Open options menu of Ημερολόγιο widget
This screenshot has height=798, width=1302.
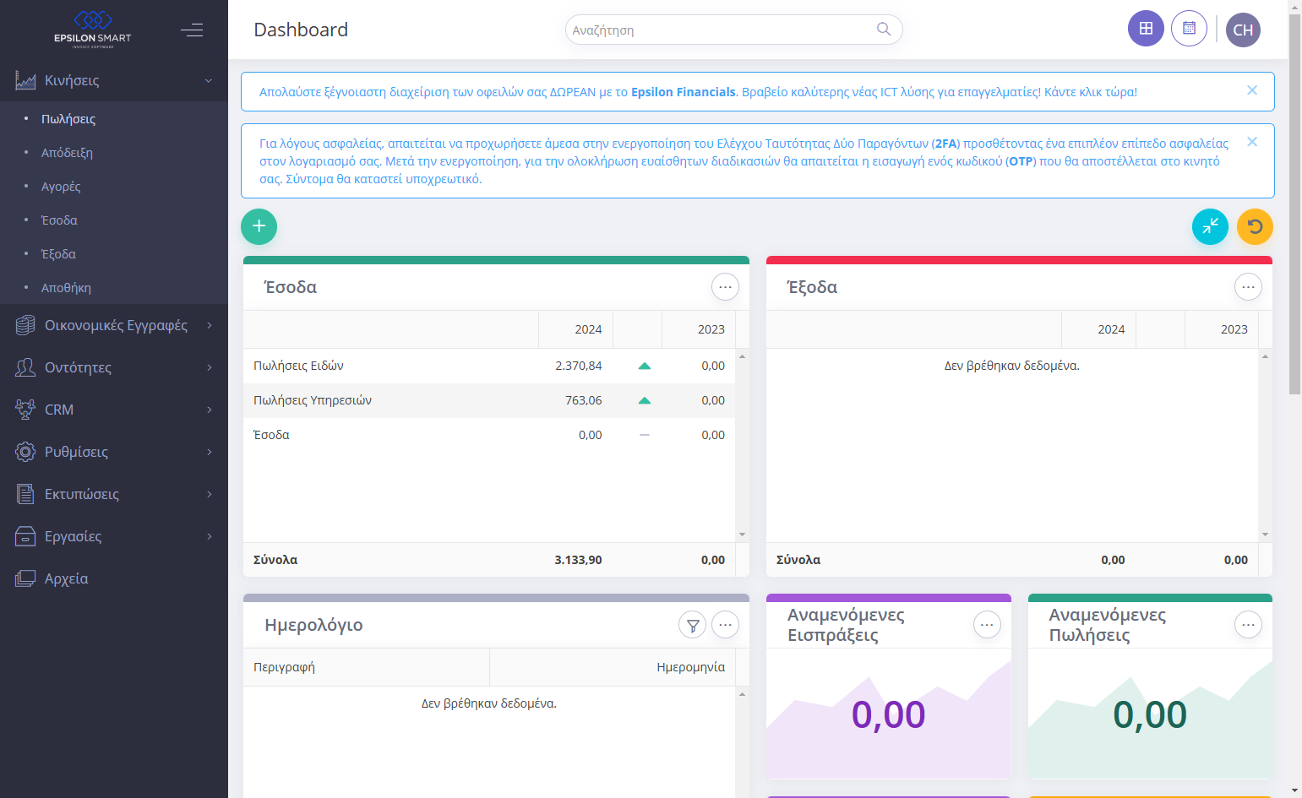725,625
